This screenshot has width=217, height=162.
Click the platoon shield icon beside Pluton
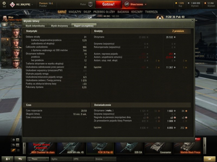coord(90,4)
